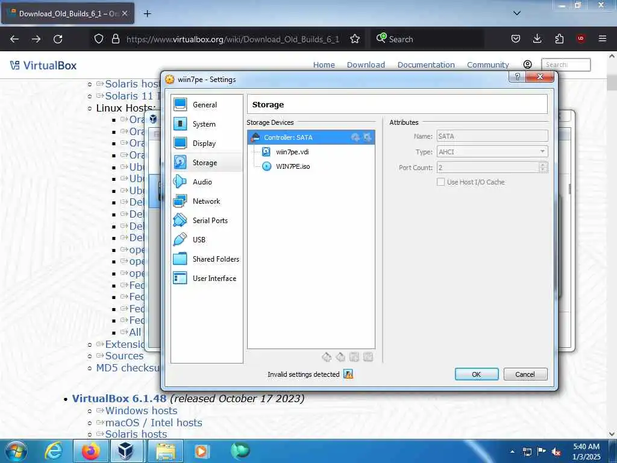Image resolution: width=617 pixels, height=463 pixels.
Task: Click the Firefox URL address bar
Action: pyautogui.click(x=232, y=39)
